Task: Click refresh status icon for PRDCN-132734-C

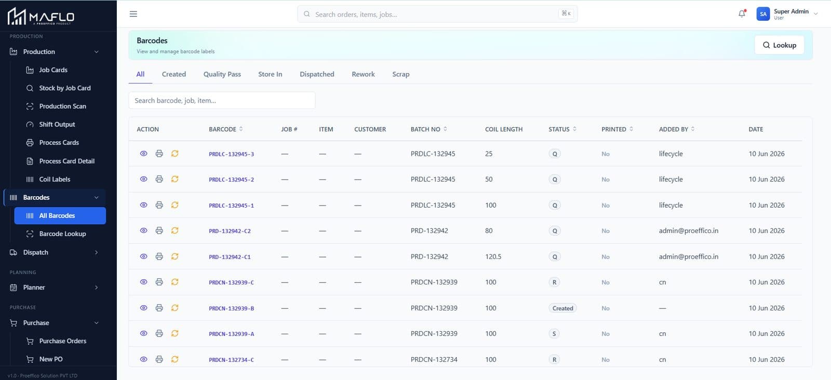Action: (x=175, y=359)
